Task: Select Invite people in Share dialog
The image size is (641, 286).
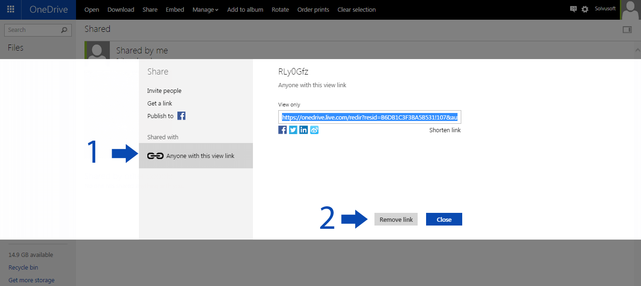Action: click(x=164, y=91)
